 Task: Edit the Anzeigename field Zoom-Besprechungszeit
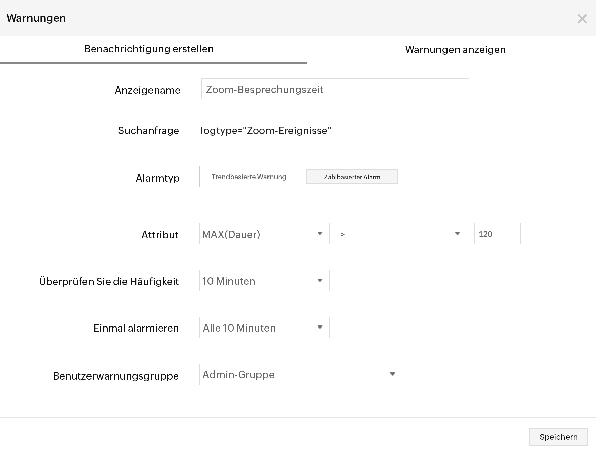(335, 89)
